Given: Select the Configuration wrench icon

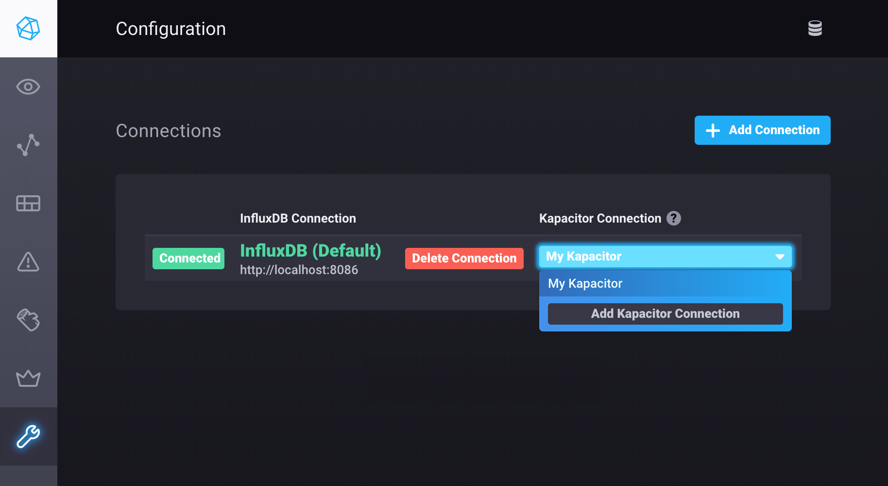Looking at the screenshot, I should pyautogui.click(x=28, y=436).
